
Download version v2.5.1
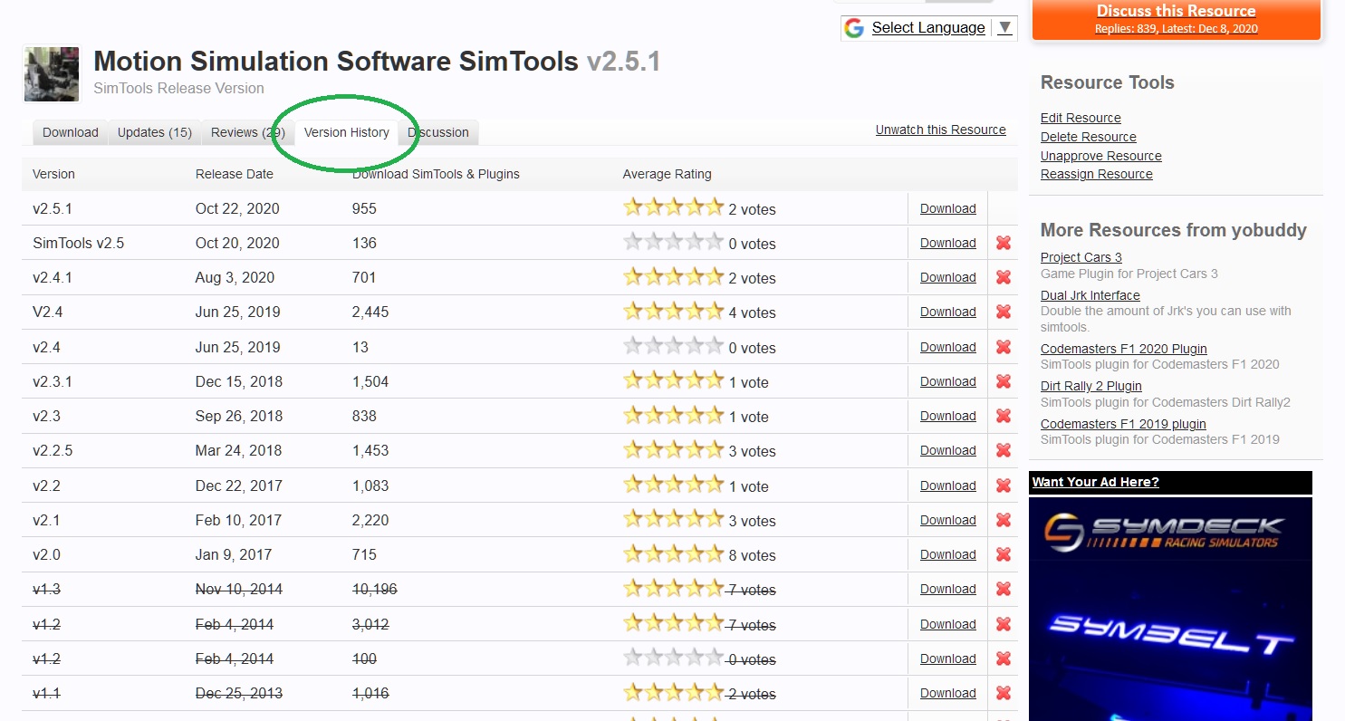pyautogui.click(x=947, y=208)
